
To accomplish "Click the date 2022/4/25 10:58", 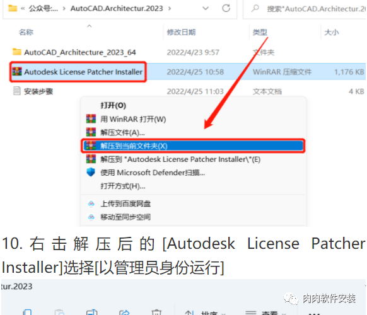I will (195, 72).
